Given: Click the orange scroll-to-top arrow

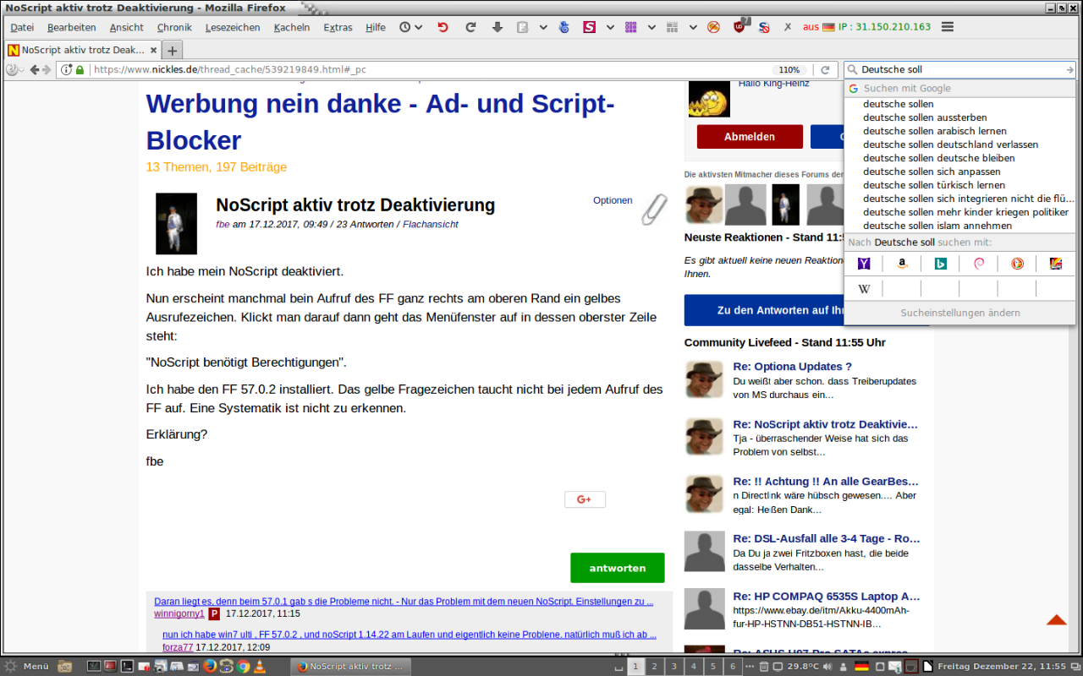Looking at the screenshot, I should click(1056, 620).
